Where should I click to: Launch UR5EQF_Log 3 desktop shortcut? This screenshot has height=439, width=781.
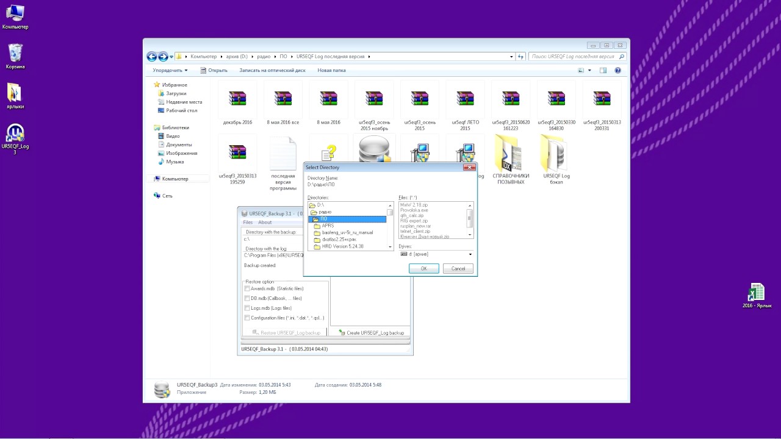click(x=15, y=138)
